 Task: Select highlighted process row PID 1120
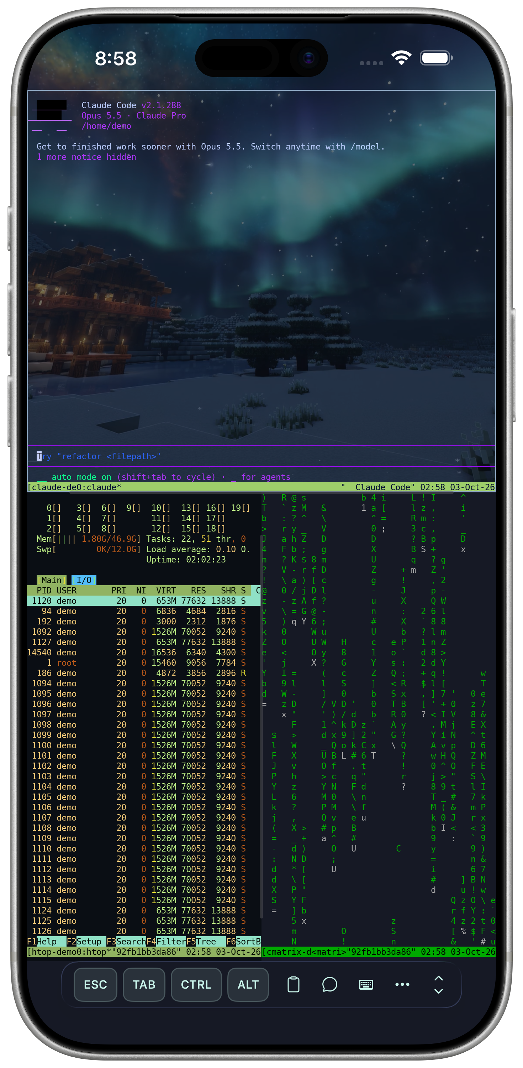pyautogui.click(x=143, y=601)
